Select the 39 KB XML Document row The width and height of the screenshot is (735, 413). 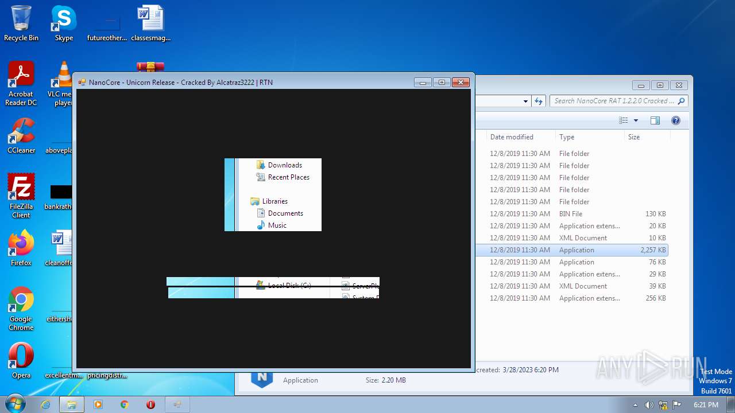pyautogui.click(x=571, y=286)
